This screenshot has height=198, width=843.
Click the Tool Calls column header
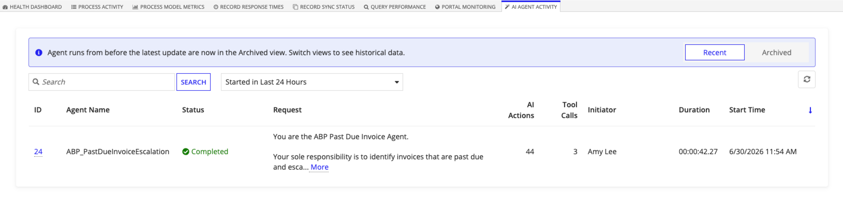569,110
